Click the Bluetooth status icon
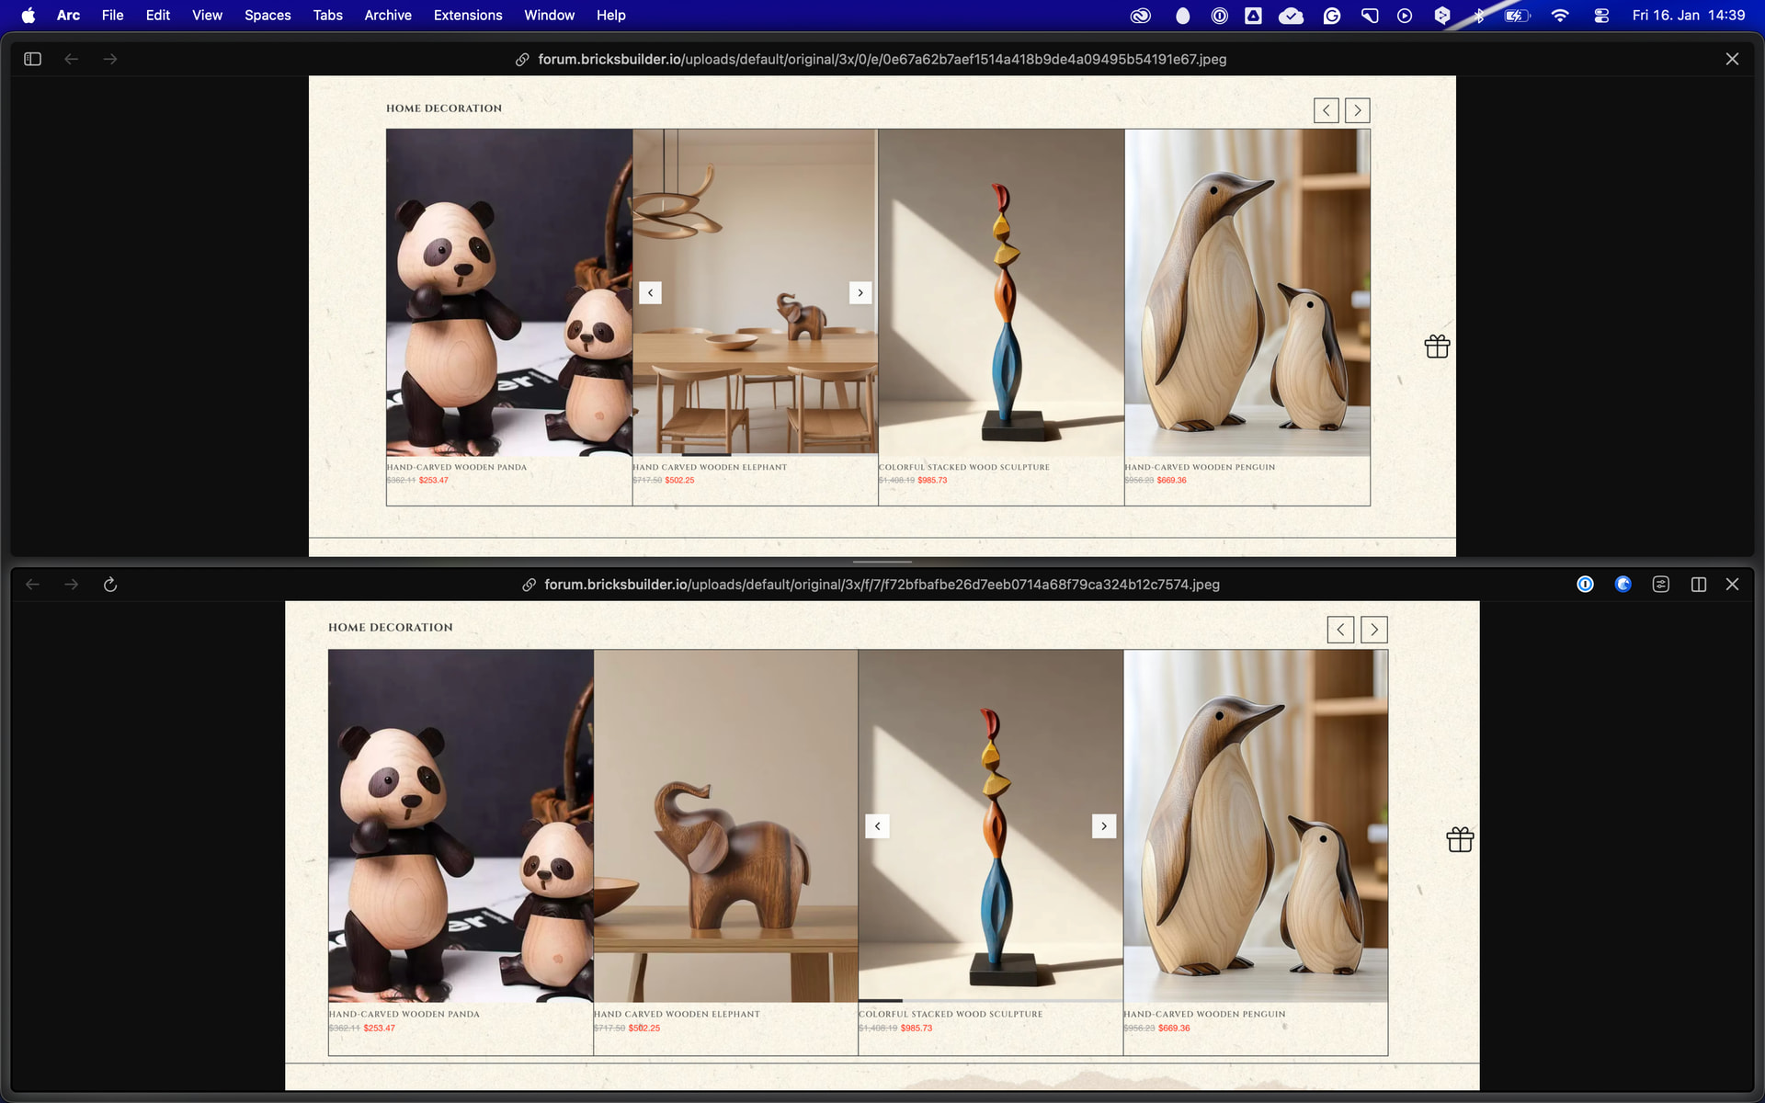Viewport: 1765px width, 1103px height. click(x=1478, y=16)
